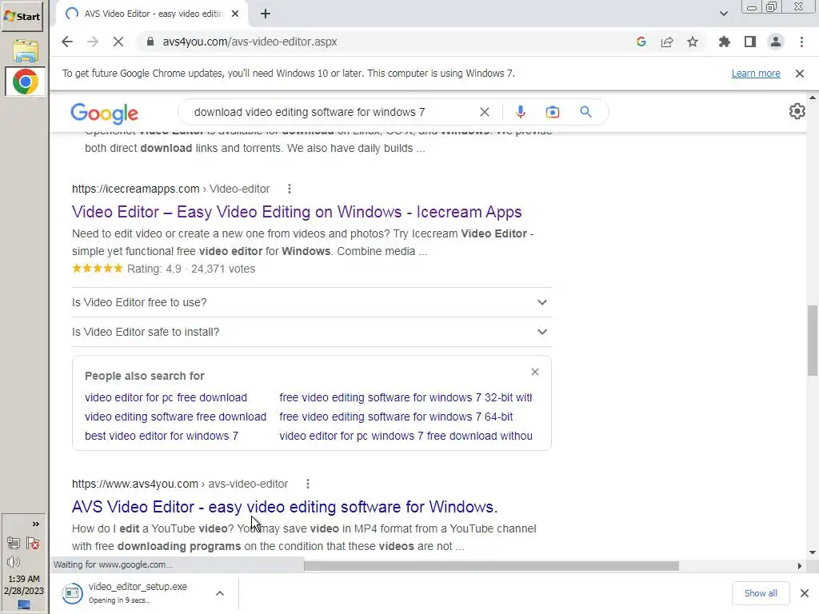Close the downloads bar

(x=805, y=593)
